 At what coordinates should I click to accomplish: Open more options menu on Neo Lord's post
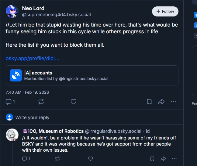point(173,102)
